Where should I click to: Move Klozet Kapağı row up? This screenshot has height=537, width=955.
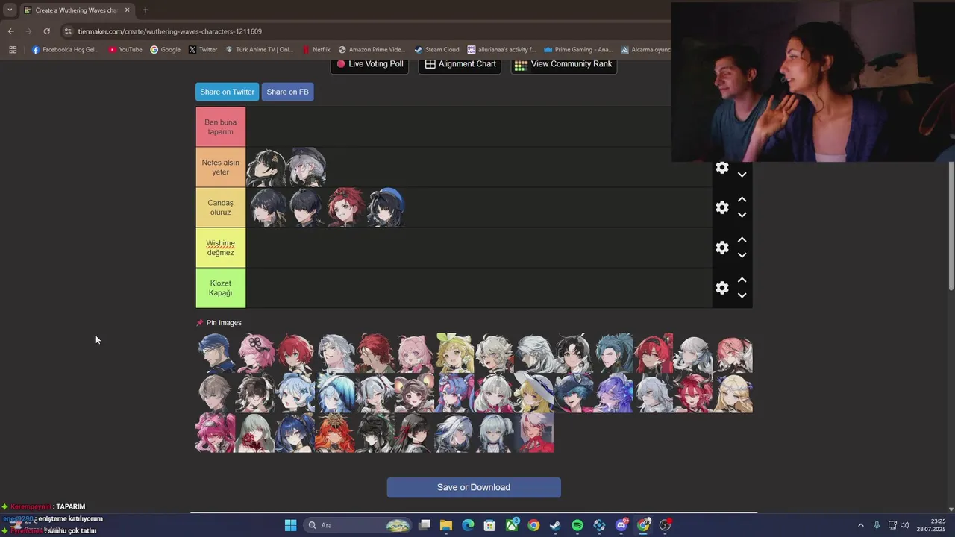click(742, 280)
